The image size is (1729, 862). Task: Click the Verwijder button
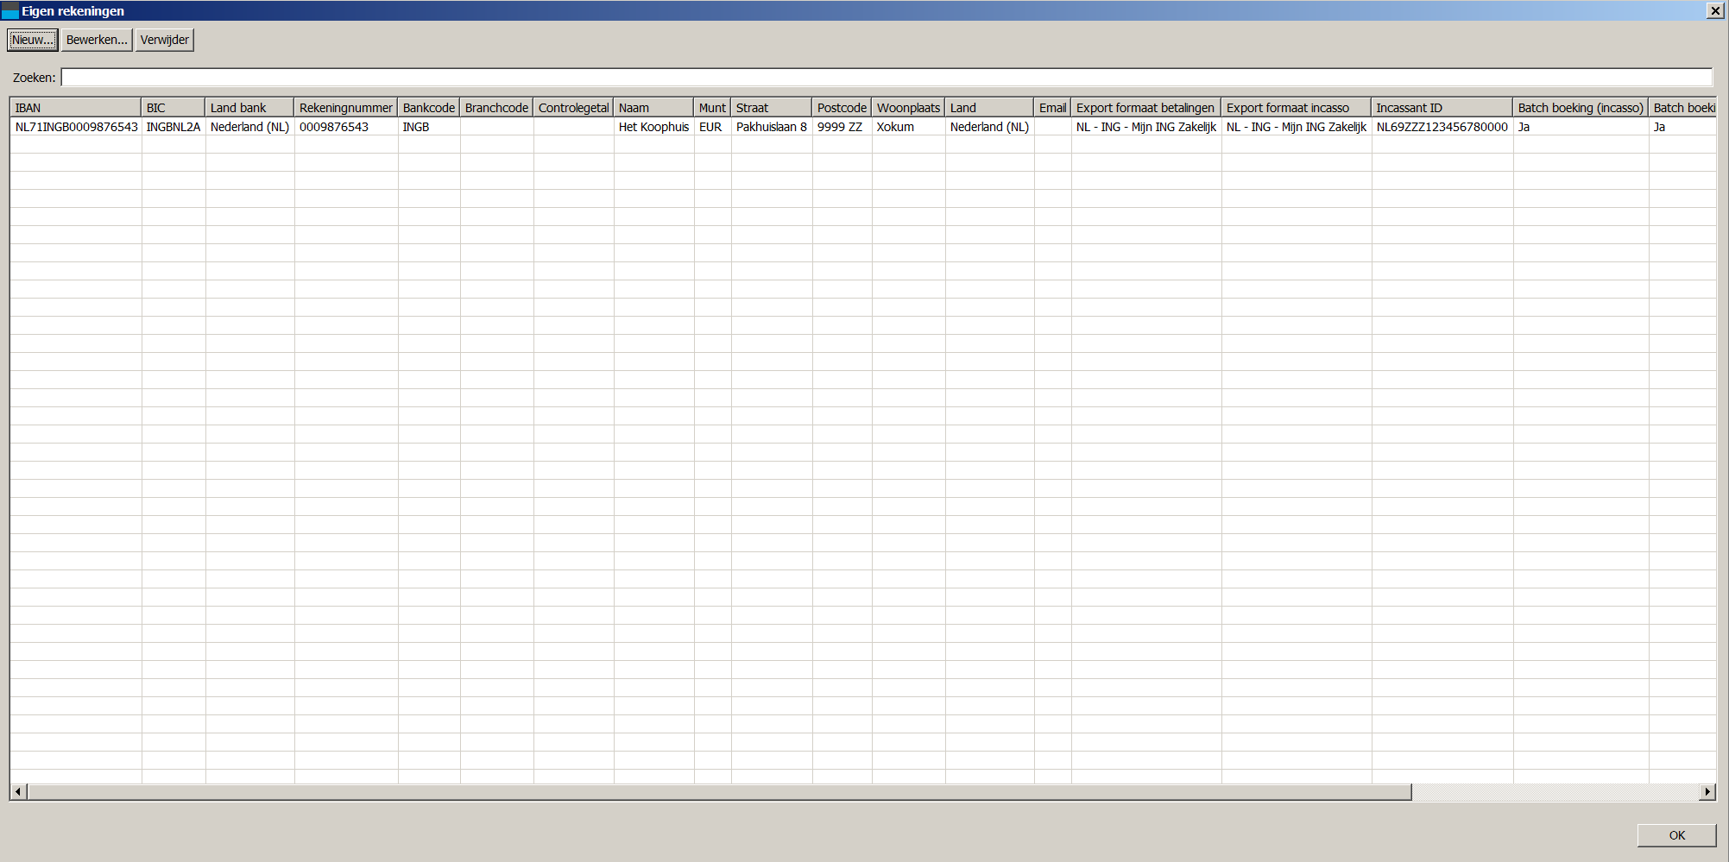(164, 40)
